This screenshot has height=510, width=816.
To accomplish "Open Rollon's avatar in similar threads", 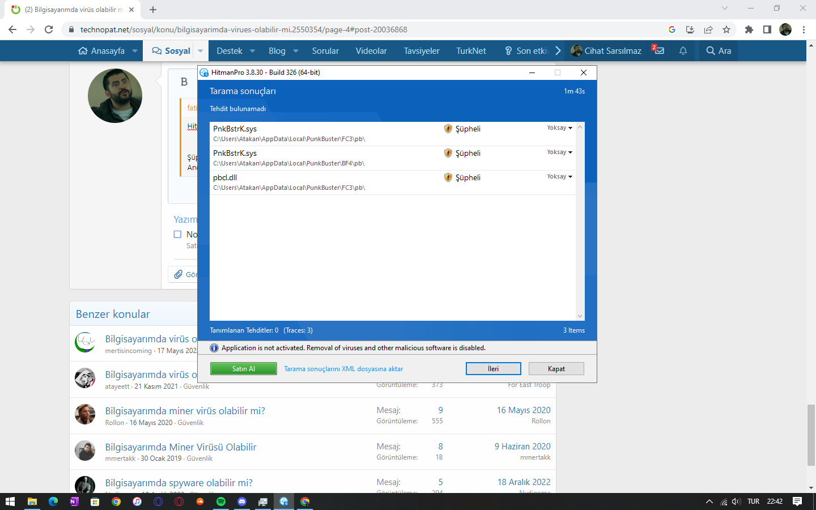I will pyautogui.click(x=85, y=414).
